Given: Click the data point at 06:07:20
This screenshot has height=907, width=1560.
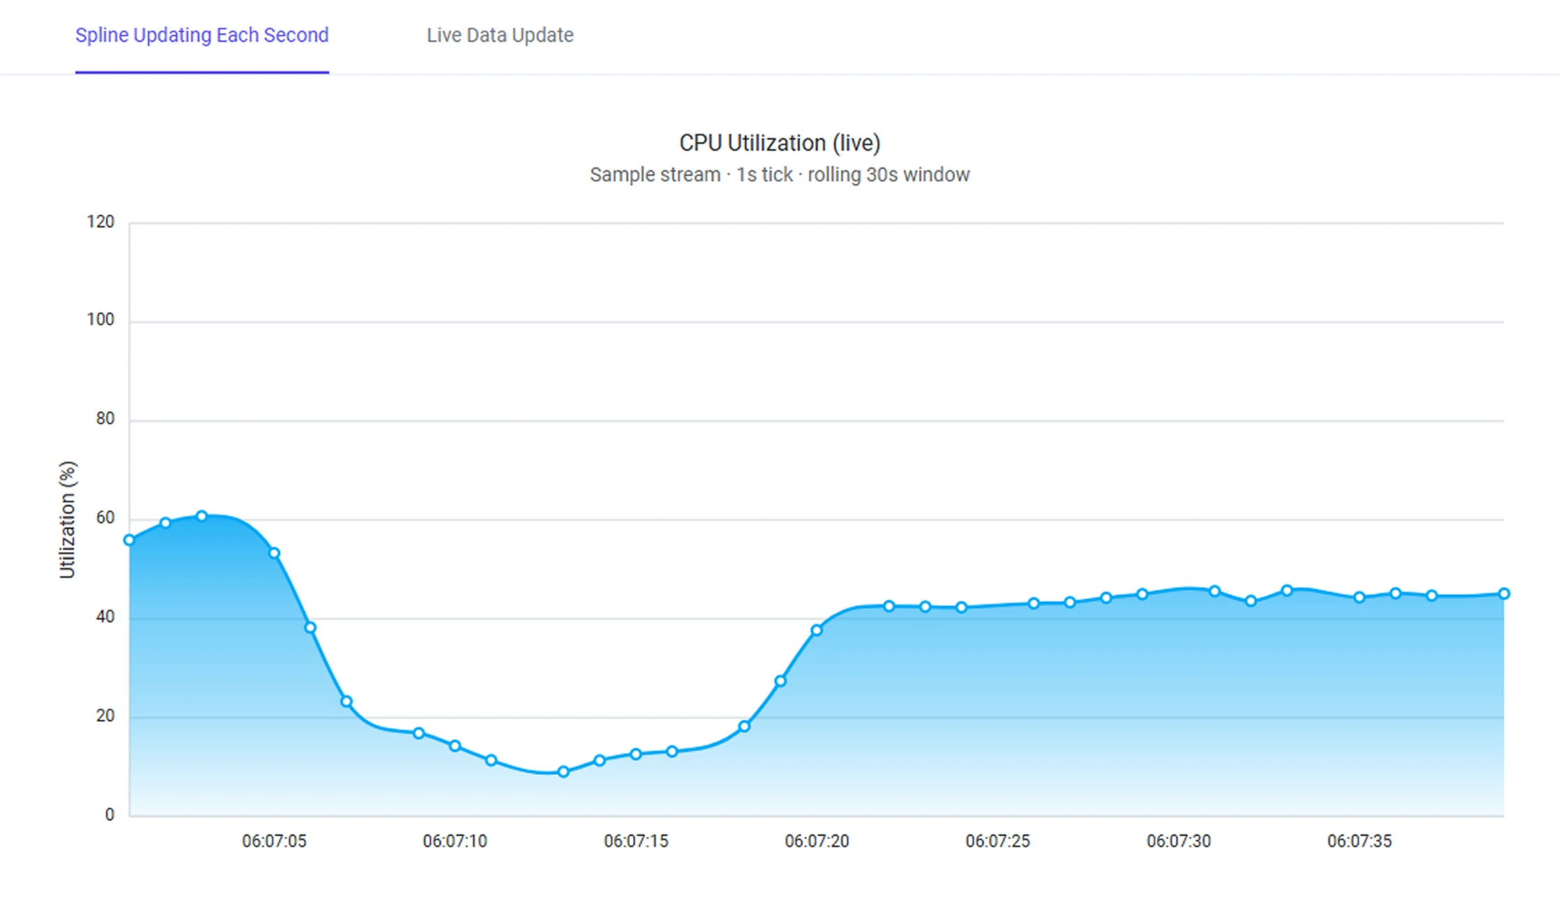Looking at the screenshot, I should click(x=817, y=630).
